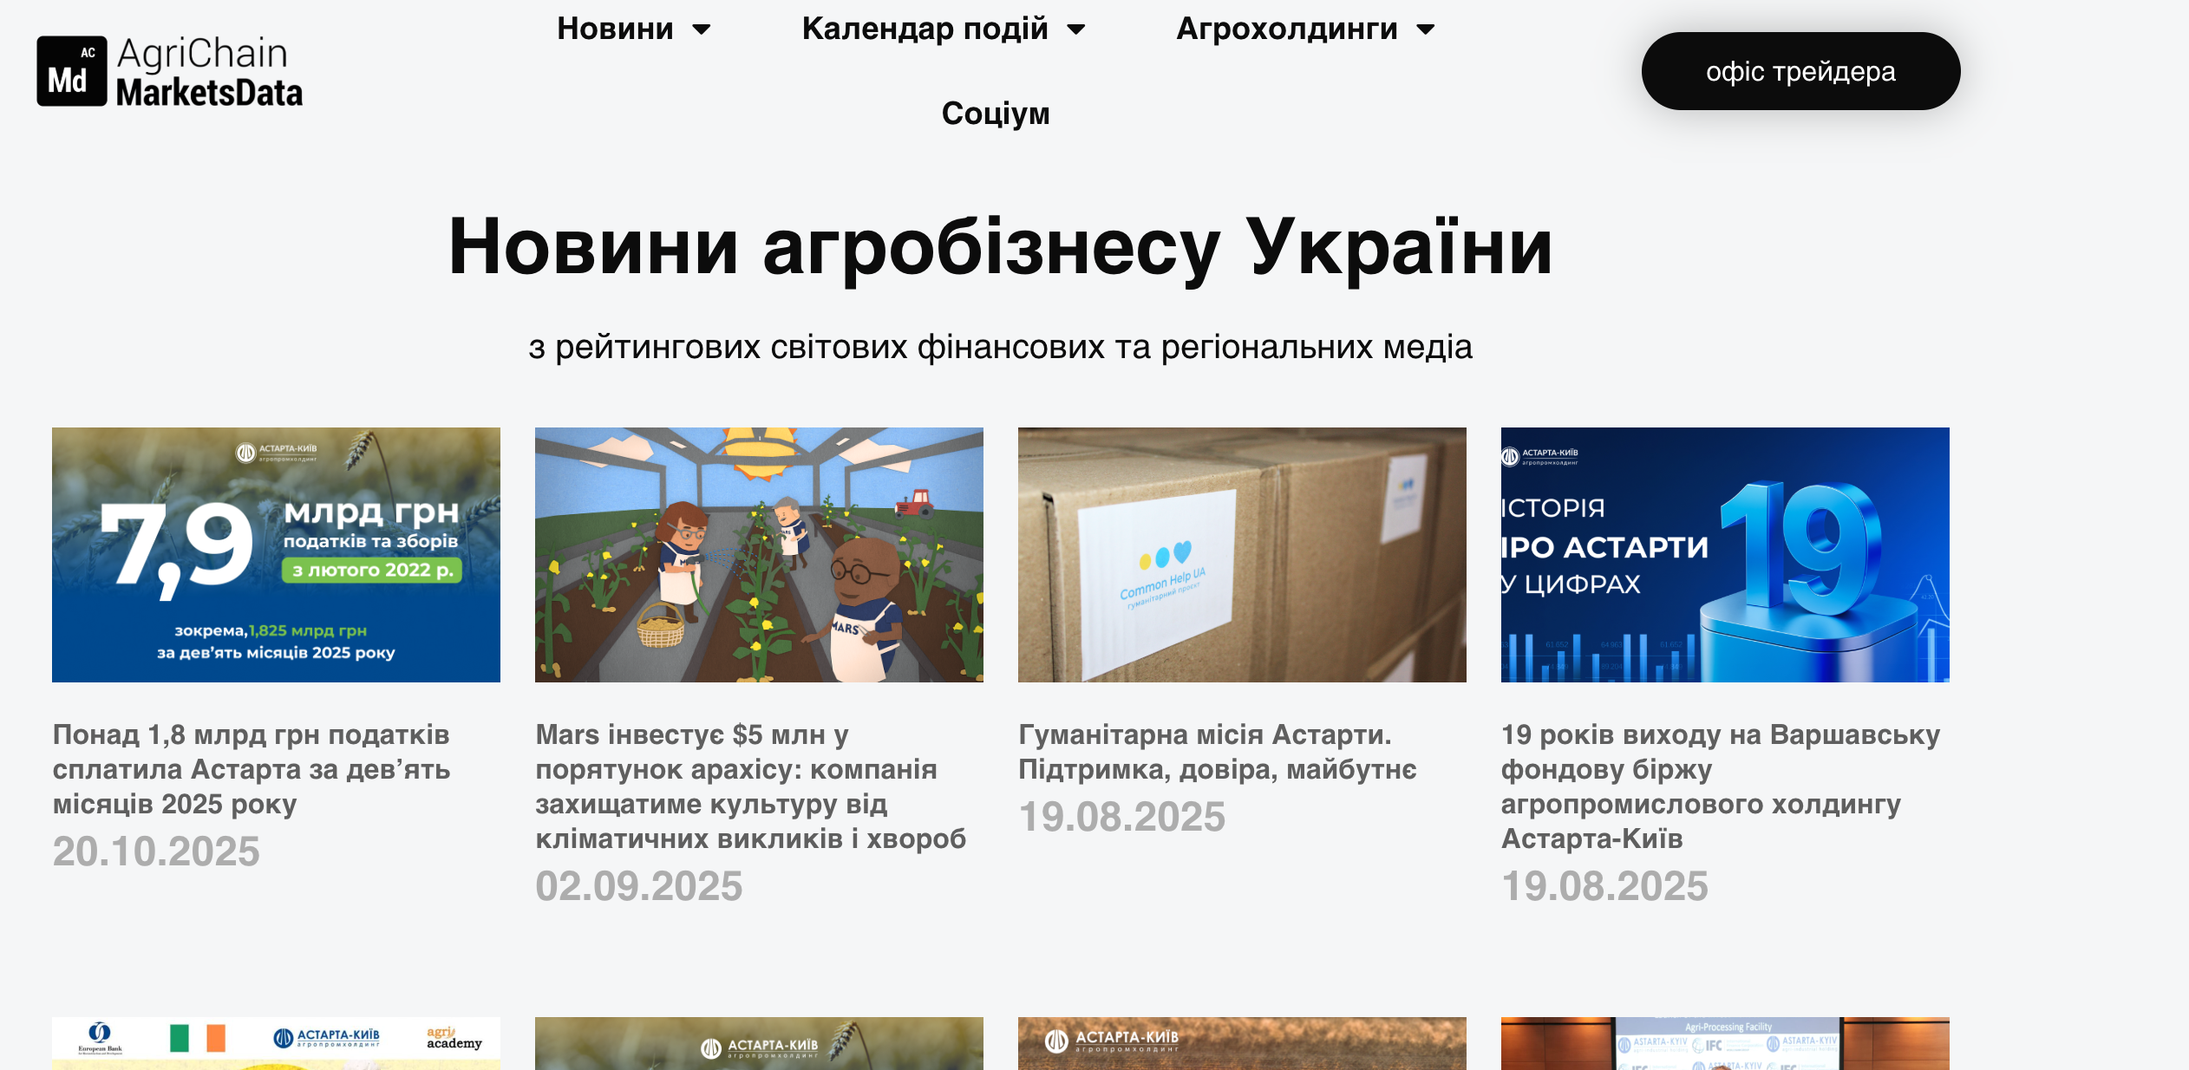The height and width of the screenshot is (1070, 2189).
Task: Read article 19 років виходу на Варшавську біржу
Action: pos(1721,786)
